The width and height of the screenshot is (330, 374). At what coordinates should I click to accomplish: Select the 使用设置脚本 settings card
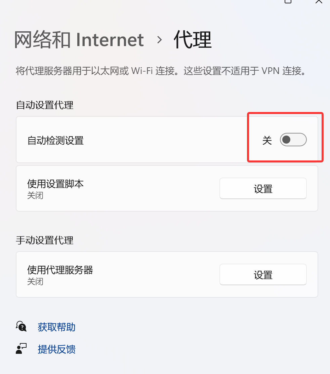tap(134, 188)
